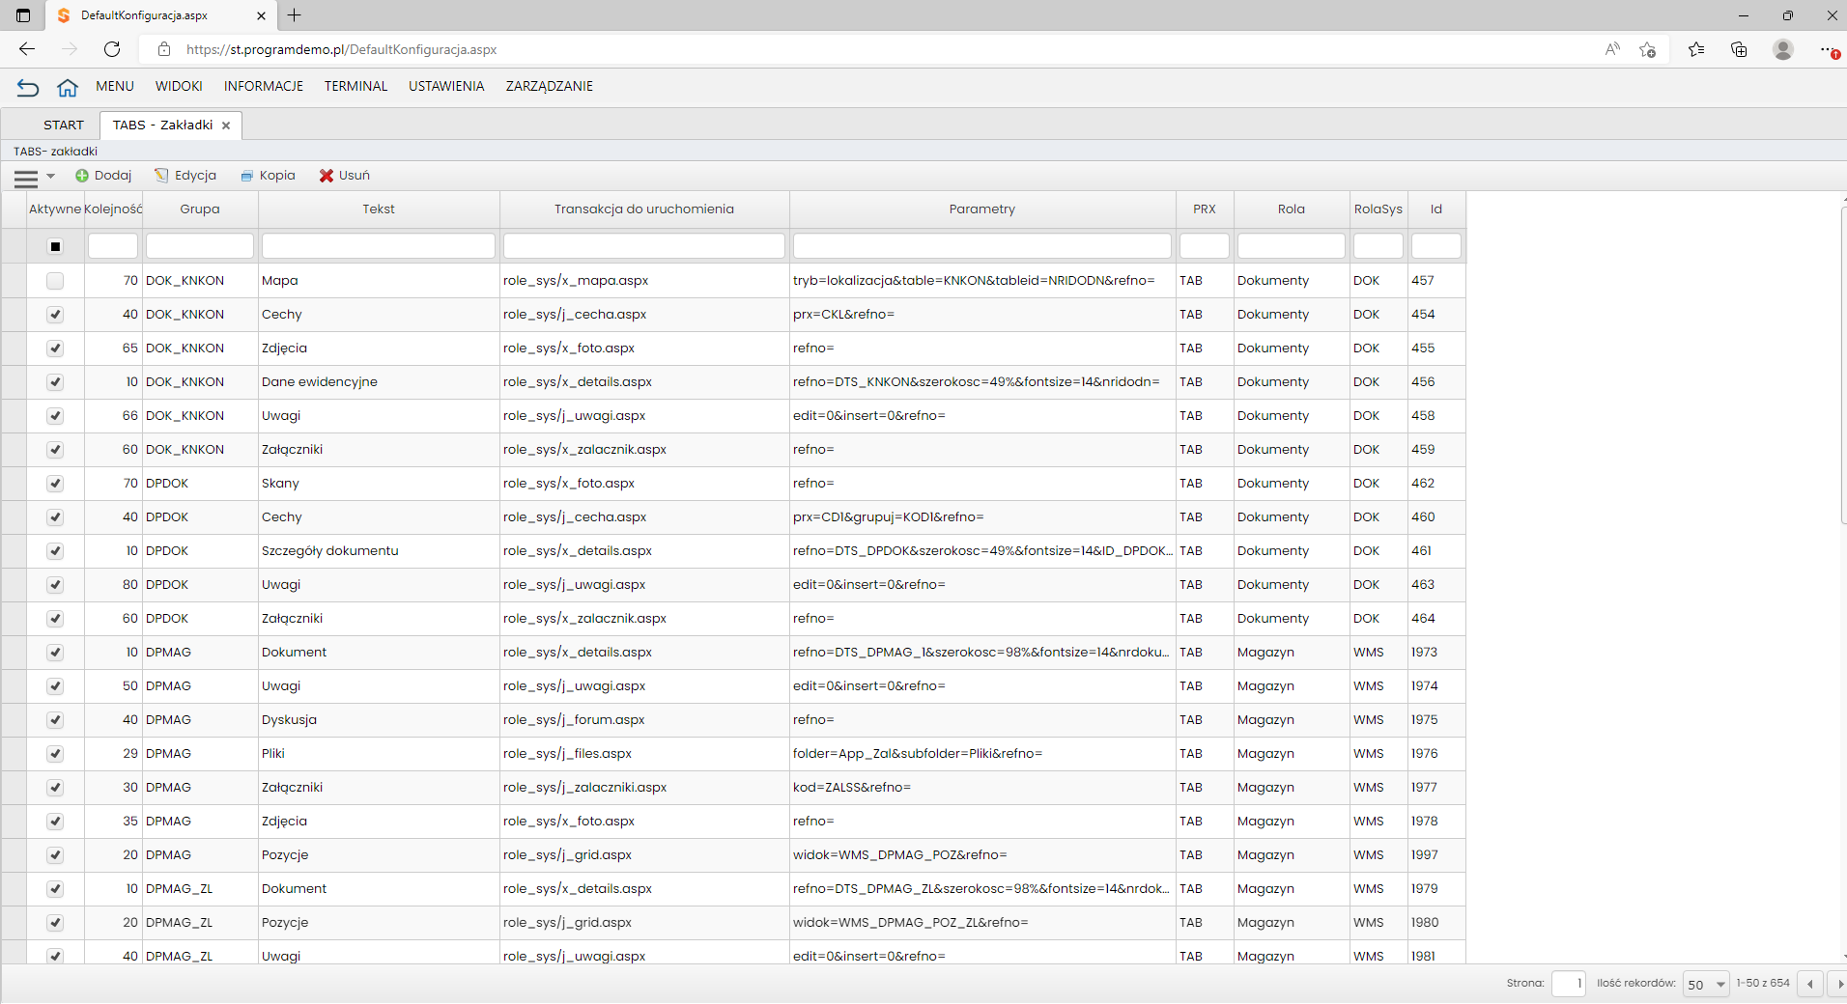This screenshot has width=1847, height=1004.
Task: Click the Grupa filter input field
Action: pos(200,246)
